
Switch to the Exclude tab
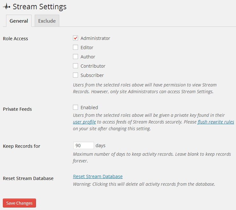47,21
